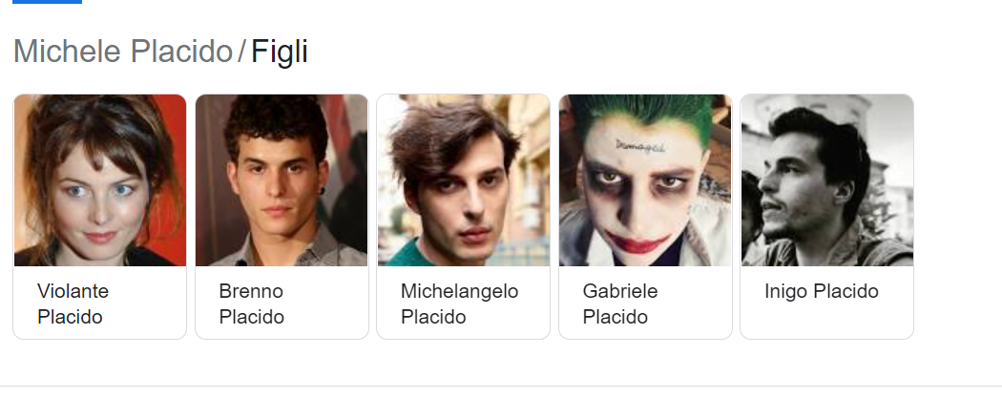Select the blue active tab indicator
Screen dimensions: 1002x419
click(x=48, y=2)
